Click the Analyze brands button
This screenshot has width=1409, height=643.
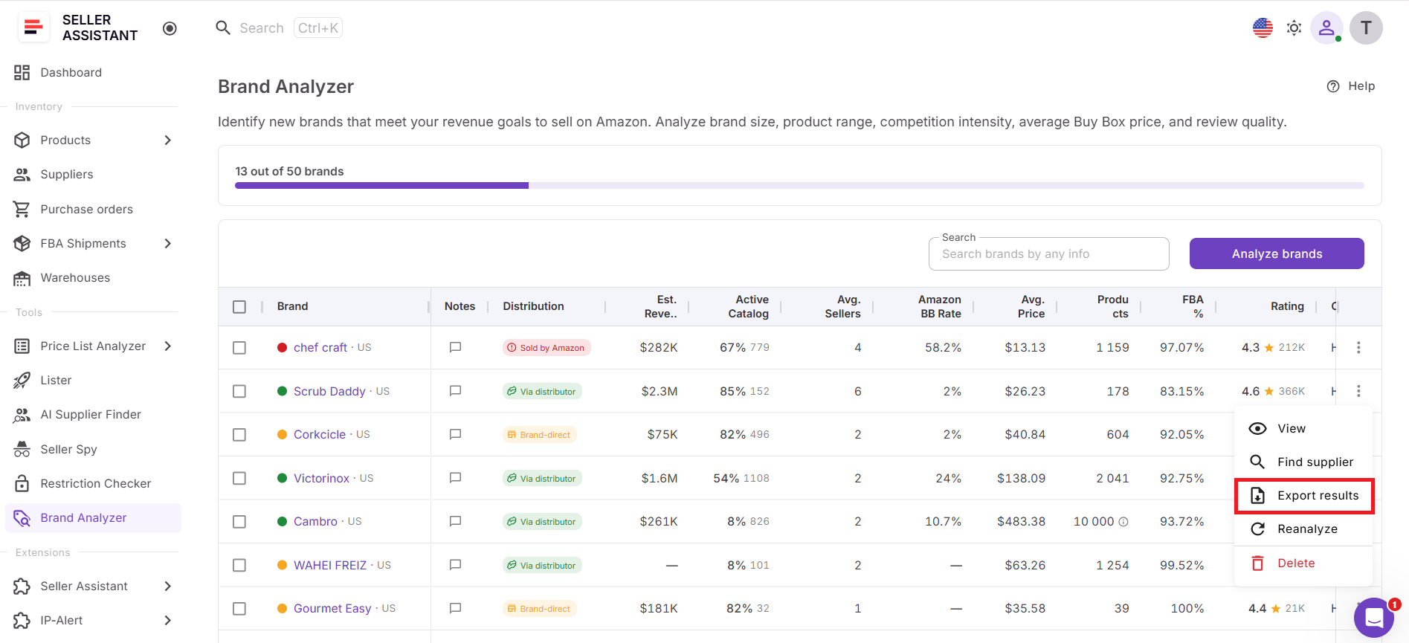tap(1277, 253)
